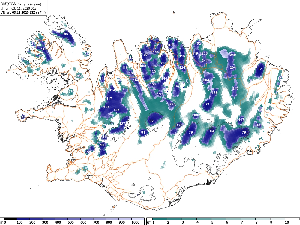Click the teal swatch between km 5 and 6

pos(219,219)
